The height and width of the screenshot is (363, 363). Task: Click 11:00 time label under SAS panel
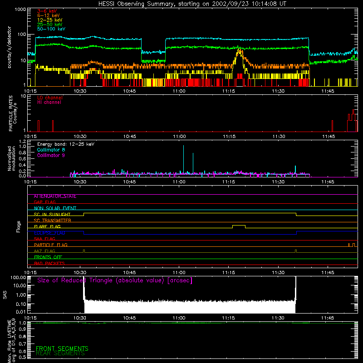click(x=179, y=318)
